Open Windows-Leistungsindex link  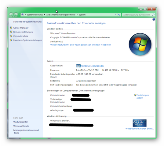tap(93, 66)
